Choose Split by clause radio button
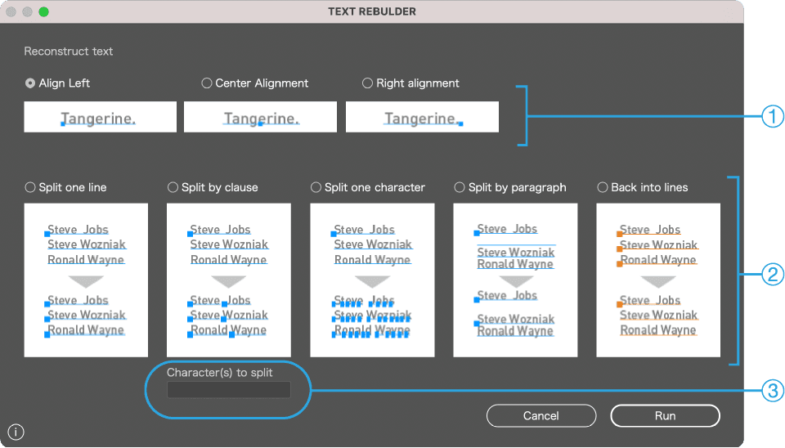Viewport: 785px width, 448px height. (173, 187)
